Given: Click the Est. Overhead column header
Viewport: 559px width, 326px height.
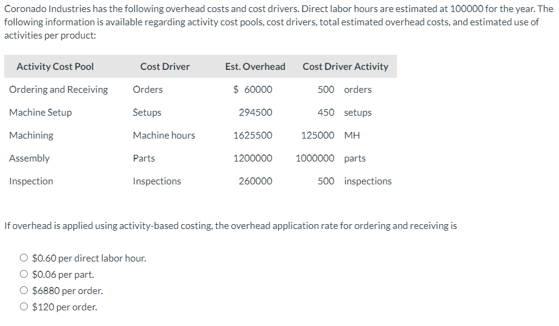Looking at the screenshot, I should [255, 67].
